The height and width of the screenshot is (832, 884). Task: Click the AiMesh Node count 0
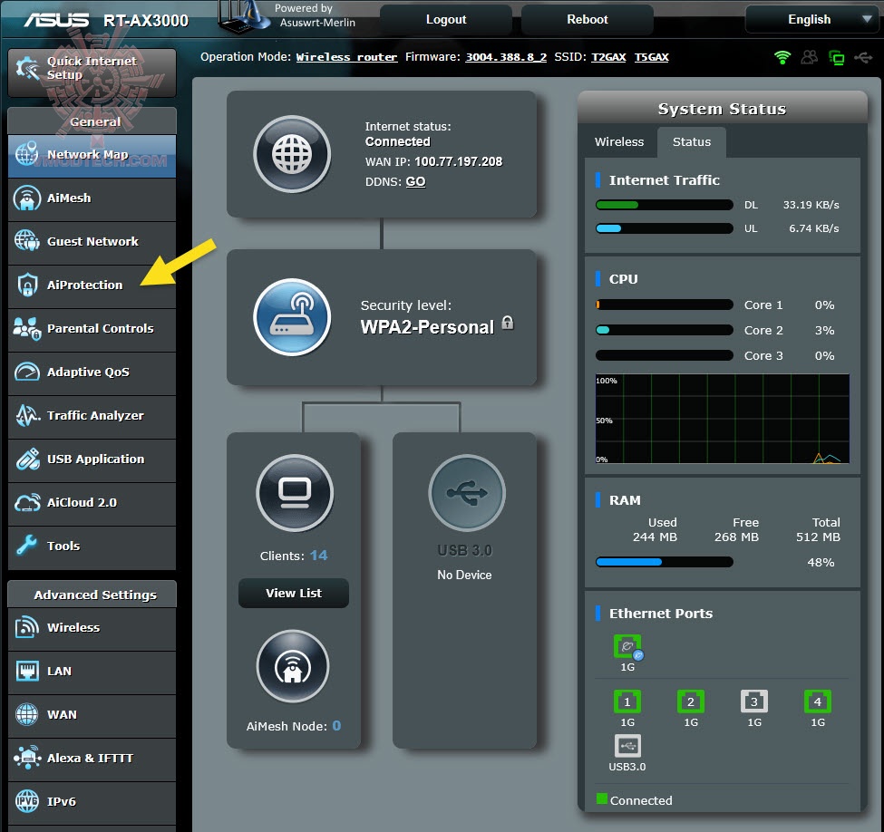[x=336, y=725]
